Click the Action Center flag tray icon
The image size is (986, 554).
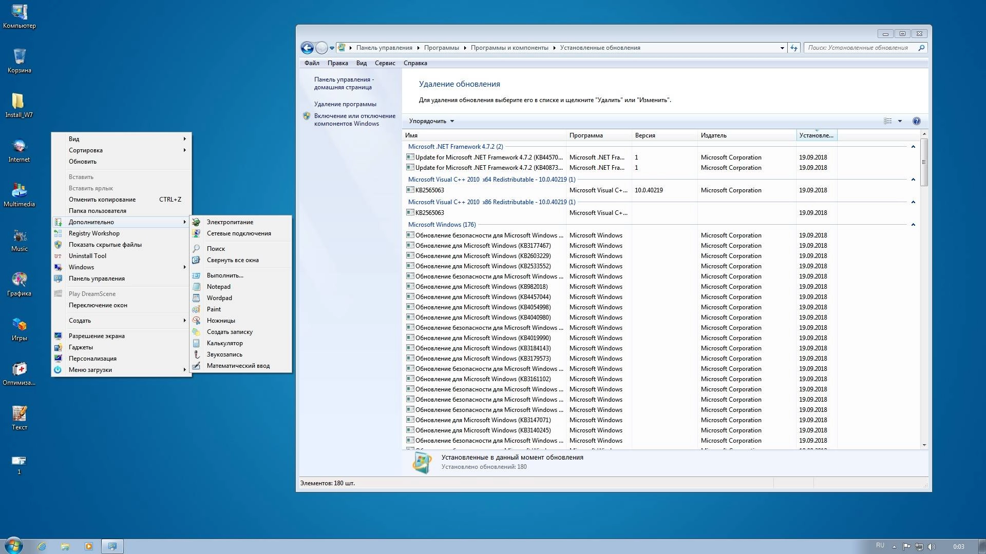(906, 547)
